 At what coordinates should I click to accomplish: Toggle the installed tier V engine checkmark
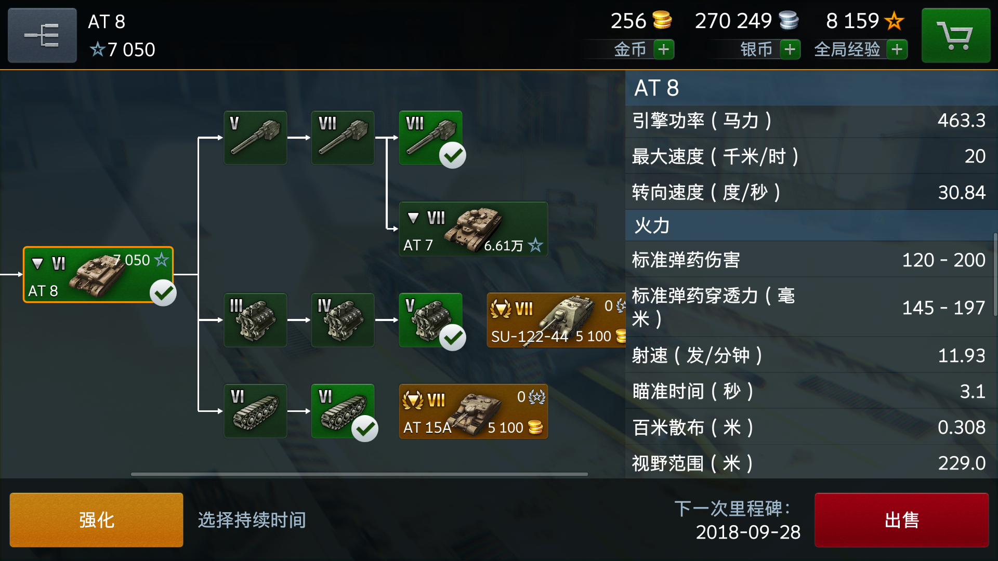click(452, 338)
